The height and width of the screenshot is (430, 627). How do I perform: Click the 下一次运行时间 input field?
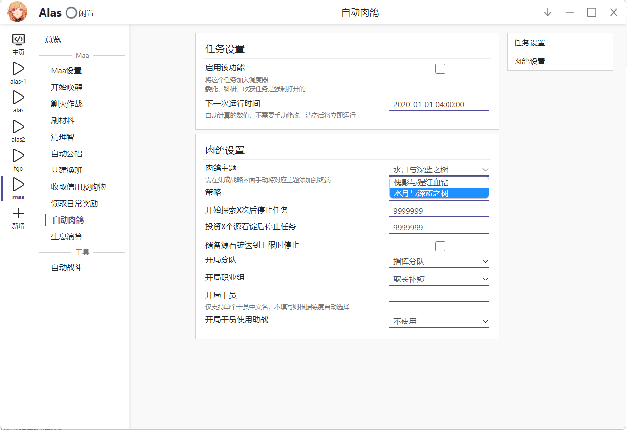point(439,104)
